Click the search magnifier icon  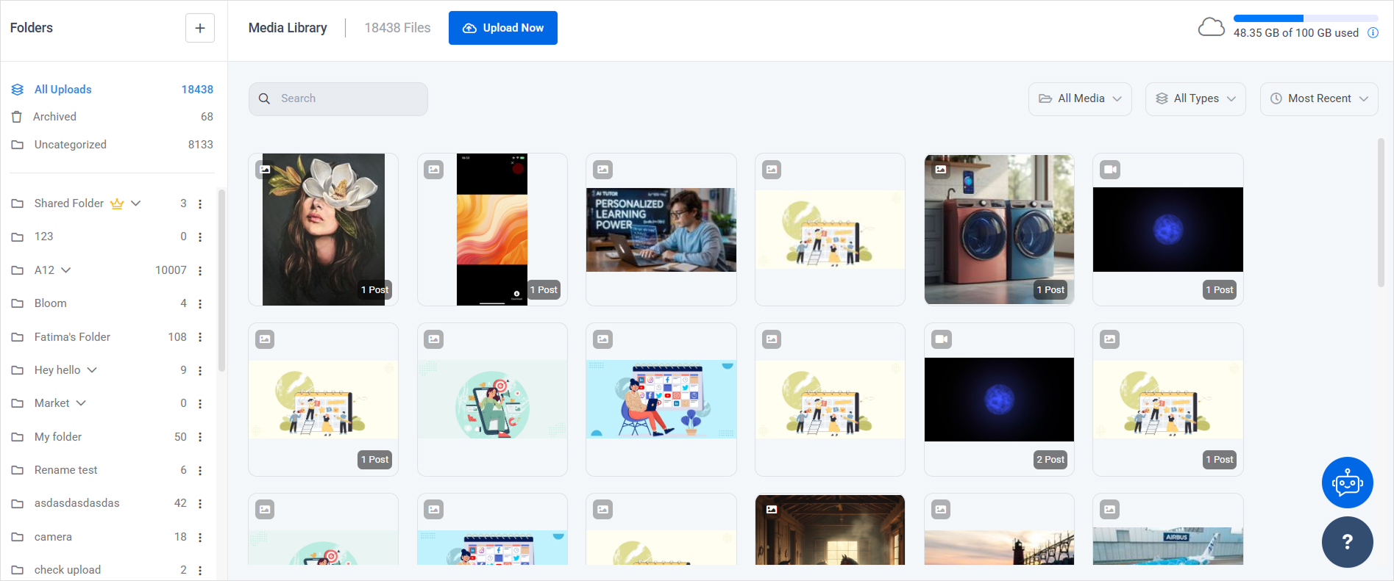coord(265,98)
